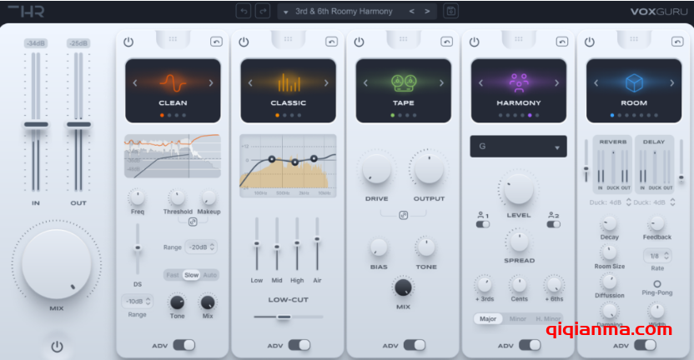Click the link icon between DRIVE and OUTPUT
694x360 pixels.
coord(403,215)
